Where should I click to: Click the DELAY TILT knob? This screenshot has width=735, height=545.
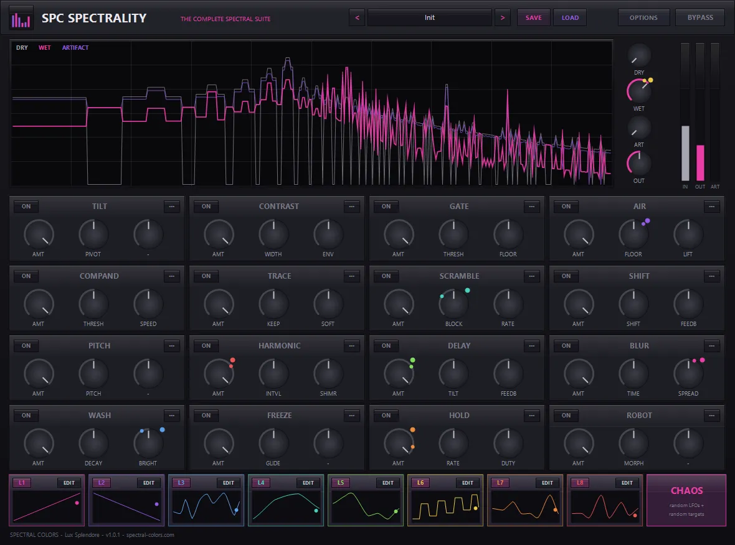(x=453, y=374)
